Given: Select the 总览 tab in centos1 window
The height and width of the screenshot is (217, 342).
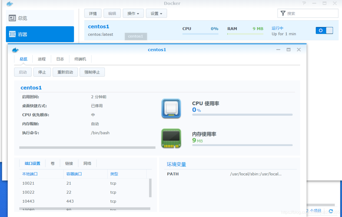Looking at the screenshot, I should [23, 59].
